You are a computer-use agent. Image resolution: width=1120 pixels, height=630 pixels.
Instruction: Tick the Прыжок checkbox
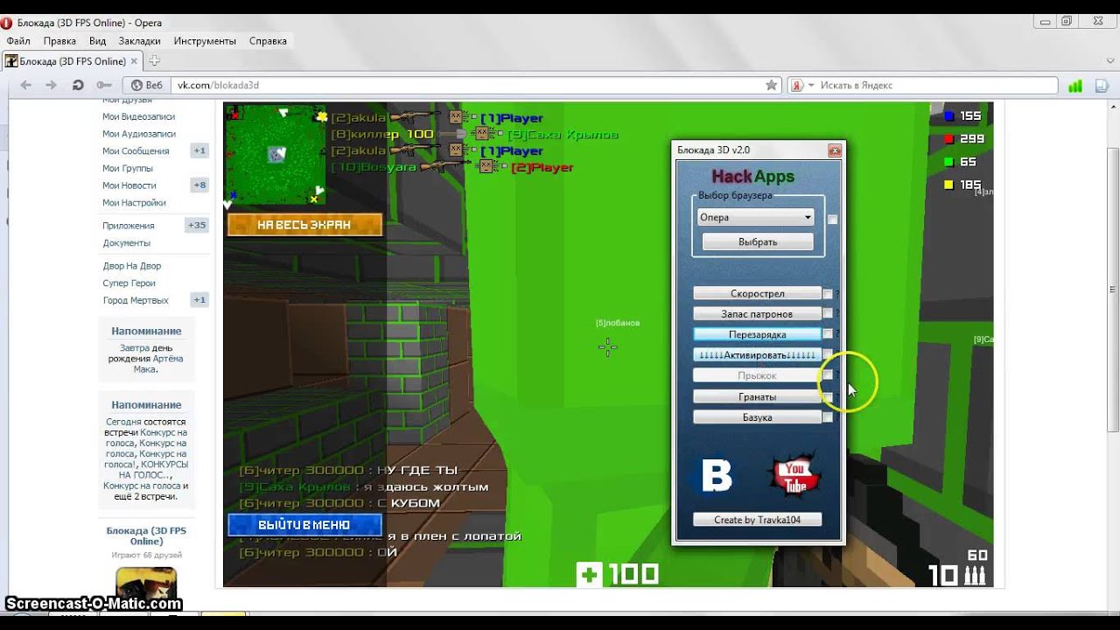(x=827, y=375)
